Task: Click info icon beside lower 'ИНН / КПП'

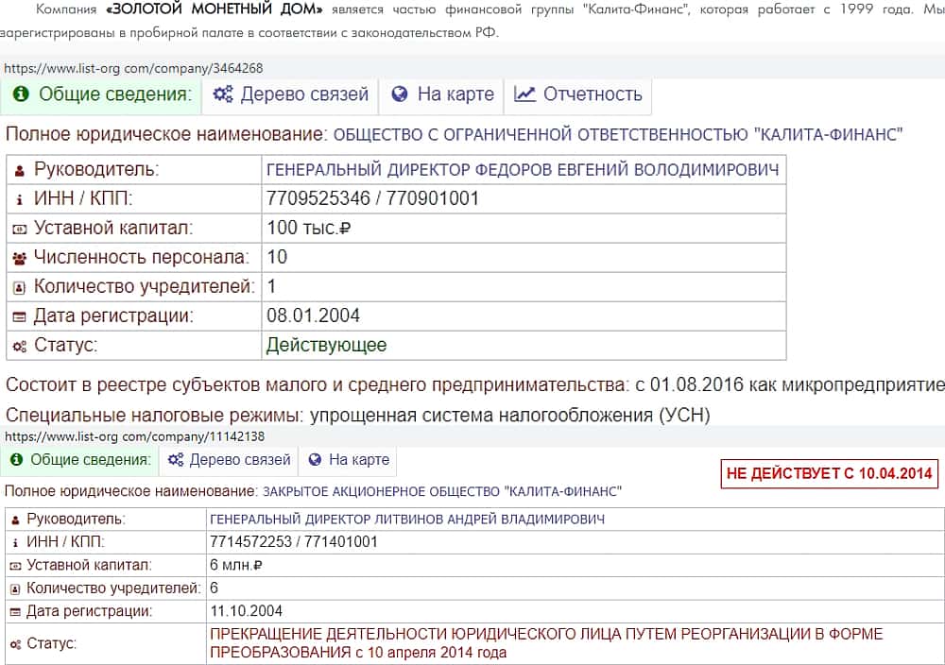Action: coord(16,543)
